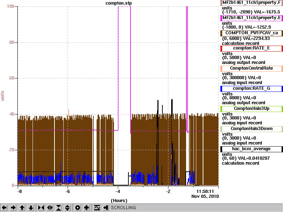The image size is (283, 212).
Task: Click the compton.stp plot title
Action: 119,3
